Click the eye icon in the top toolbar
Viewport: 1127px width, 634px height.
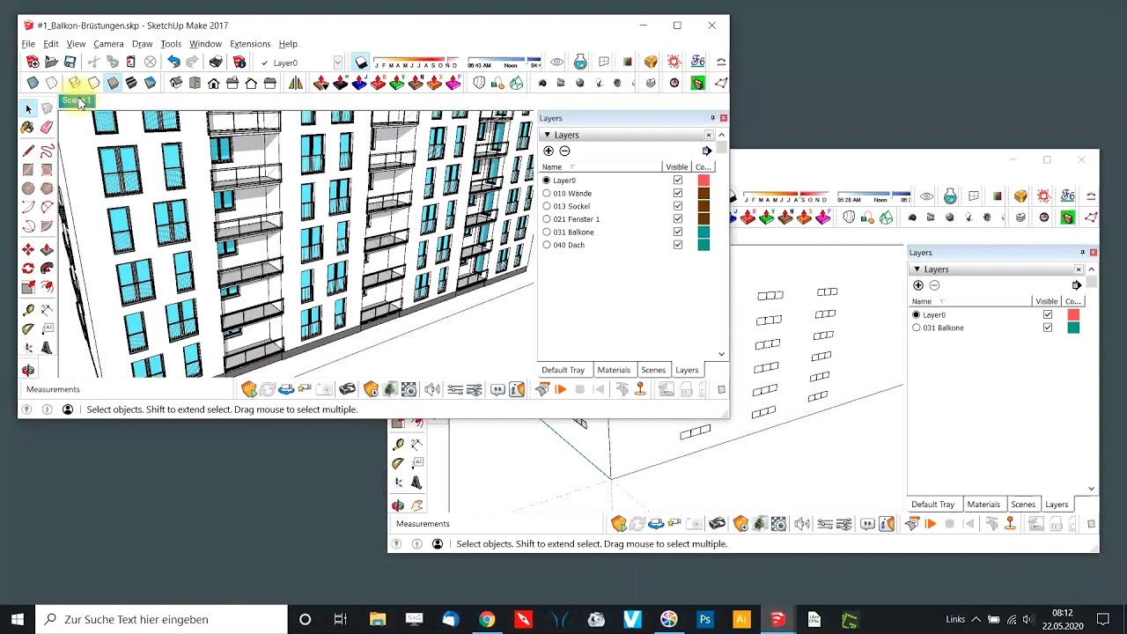click(556, 63)
